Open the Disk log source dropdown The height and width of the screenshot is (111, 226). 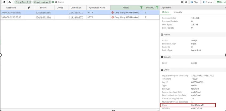click(x=195, y=2)
